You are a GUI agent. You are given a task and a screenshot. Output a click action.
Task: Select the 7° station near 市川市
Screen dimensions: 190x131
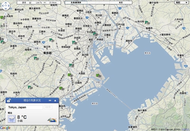(146, 22)
